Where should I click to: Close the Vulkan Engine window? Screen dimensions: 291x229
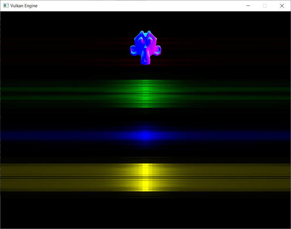pyautogui.click(x=282, y=6)
